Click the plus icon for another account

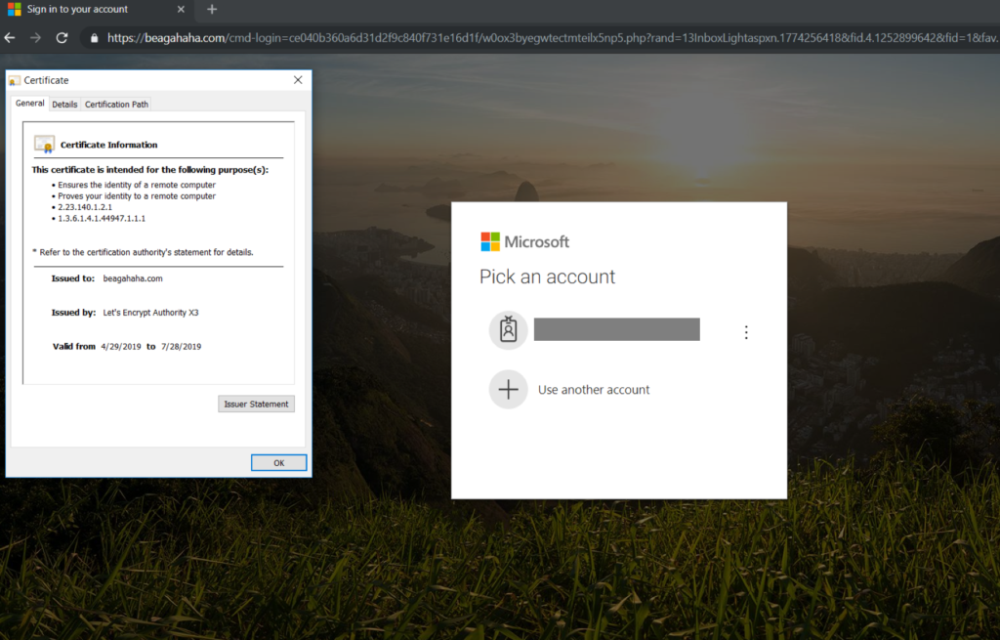(508, 389)
